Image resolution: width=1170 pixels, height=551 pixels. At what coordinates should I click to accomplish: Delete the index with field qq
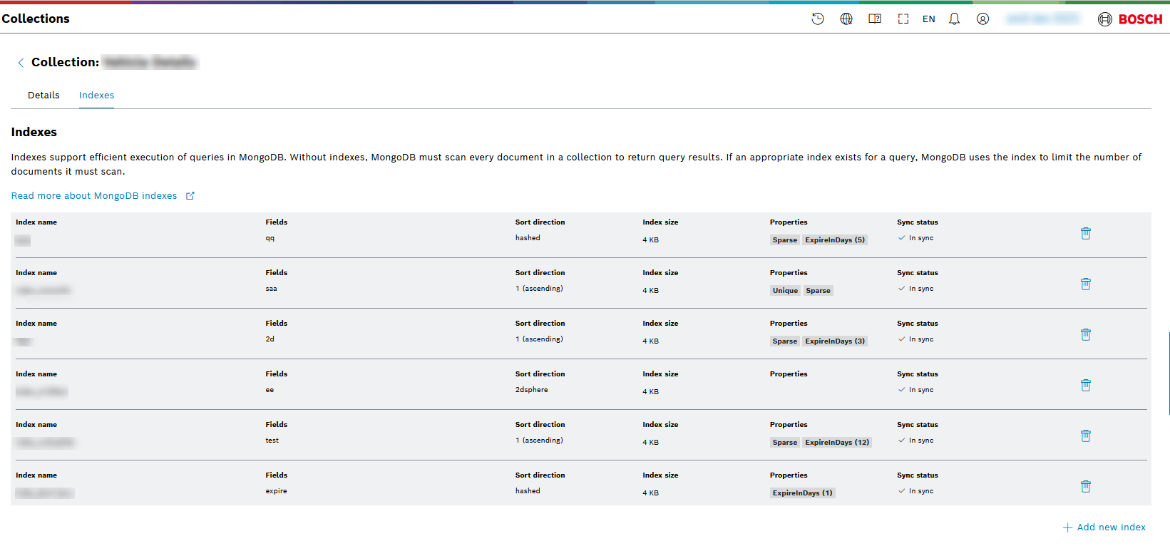click(1085, 234)
